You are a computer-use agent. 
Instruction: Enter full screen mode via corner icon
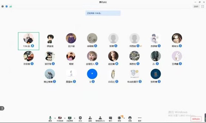click(x=202, y=6)
